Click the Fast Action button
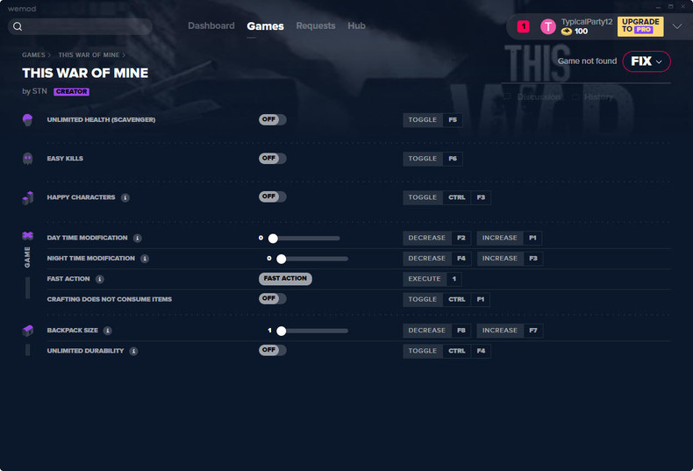 click(285, 278)
